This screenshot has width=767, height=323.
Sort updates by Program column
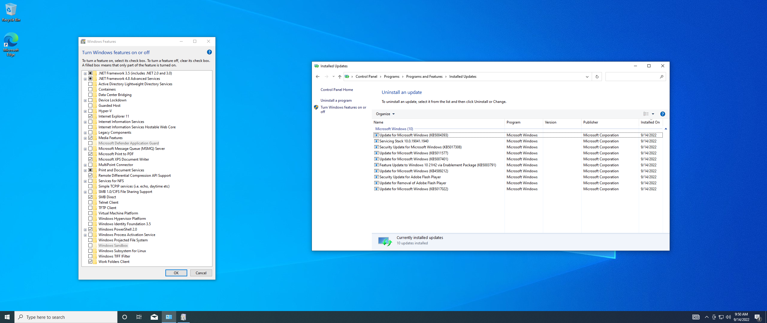[x=524, y=122]
